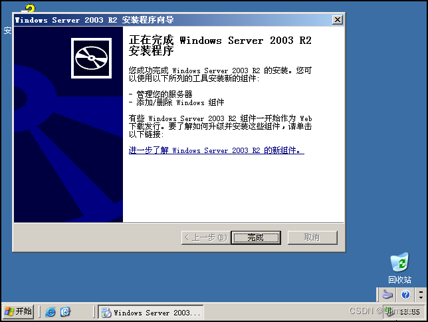Screen dimensions: 428x322
Task: Open the new components link for Windows Server 2003 R2
Action: coord(216,150)
